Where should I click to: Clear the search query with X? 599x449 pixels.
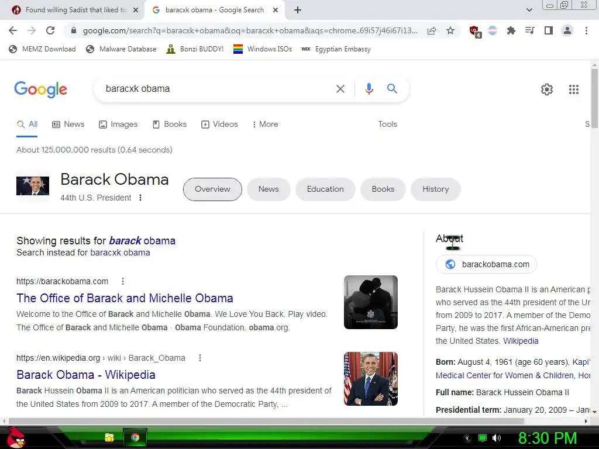point(340,89)
